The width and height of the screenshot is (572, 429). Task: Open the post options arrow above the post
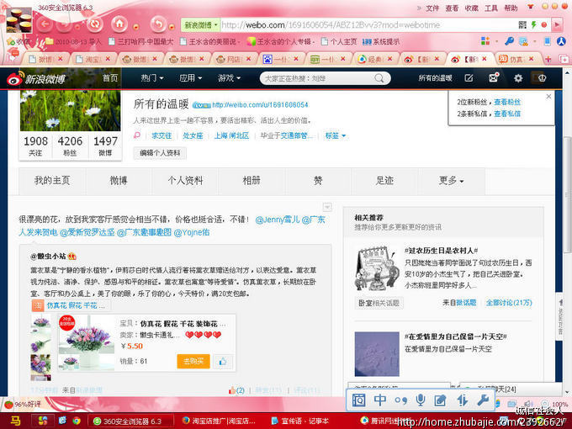[x=327, y=207]
